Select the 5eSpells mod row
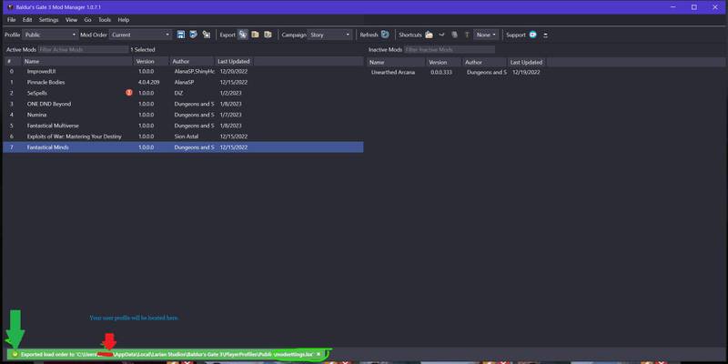 (x=183, y=93)
